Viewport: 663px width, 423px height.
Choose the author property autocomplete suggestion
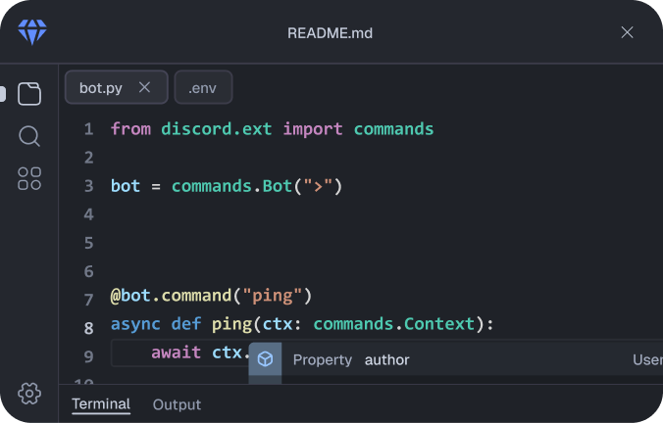coord(456,359)
